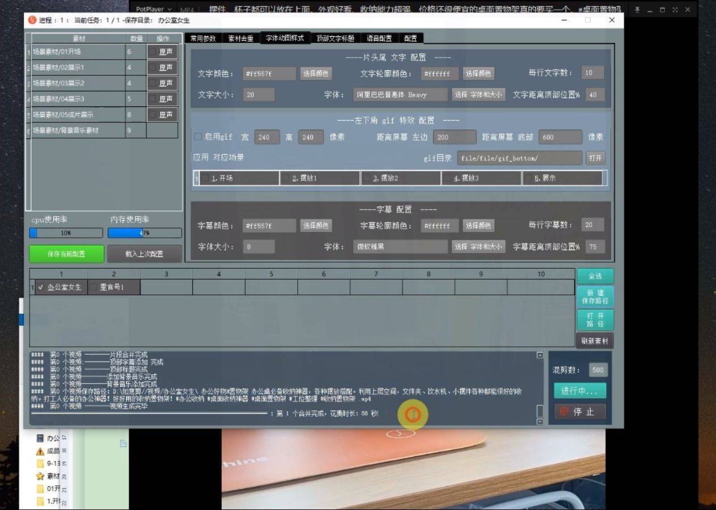The height and width of the screenshot is (510, 716).
Task: Pick 文字轮廓颜色 with 选择颜色 button
Action: 478,74
